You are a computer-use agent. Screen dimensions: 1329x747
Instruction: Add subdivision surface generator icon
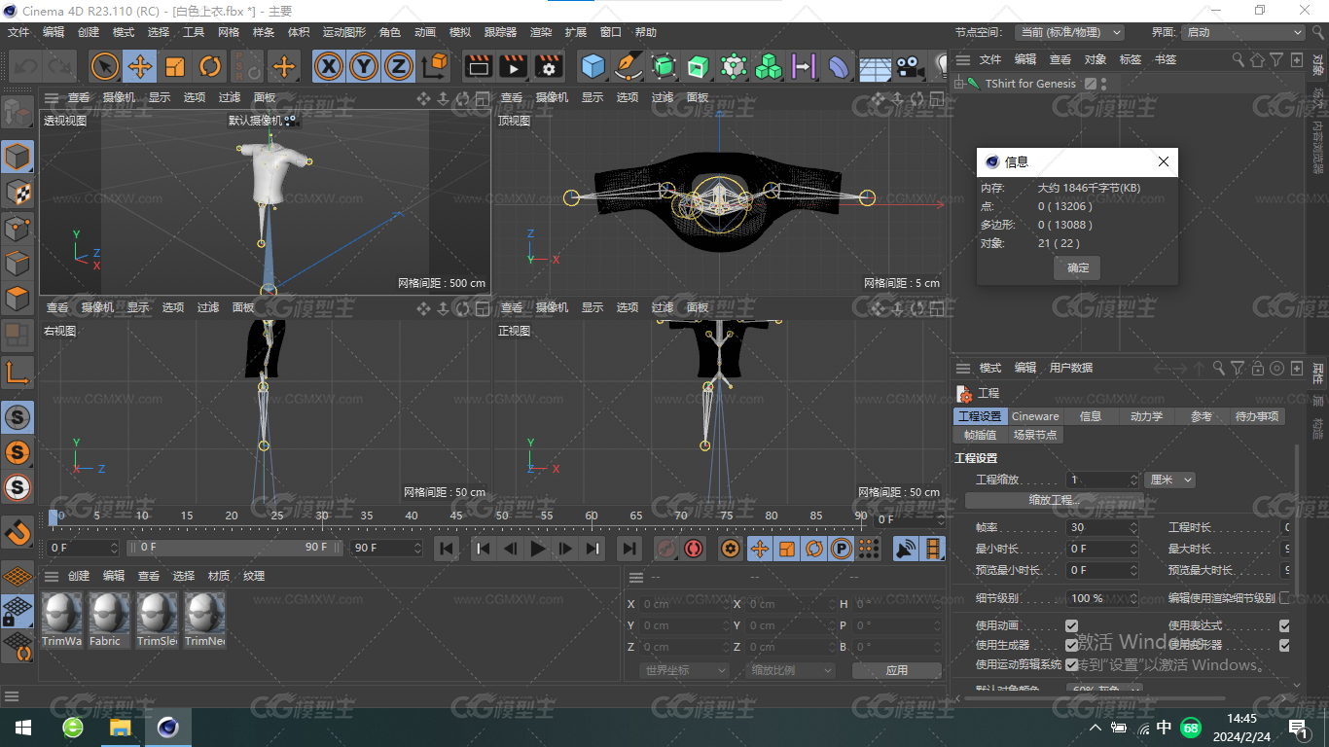coord(664,66)
